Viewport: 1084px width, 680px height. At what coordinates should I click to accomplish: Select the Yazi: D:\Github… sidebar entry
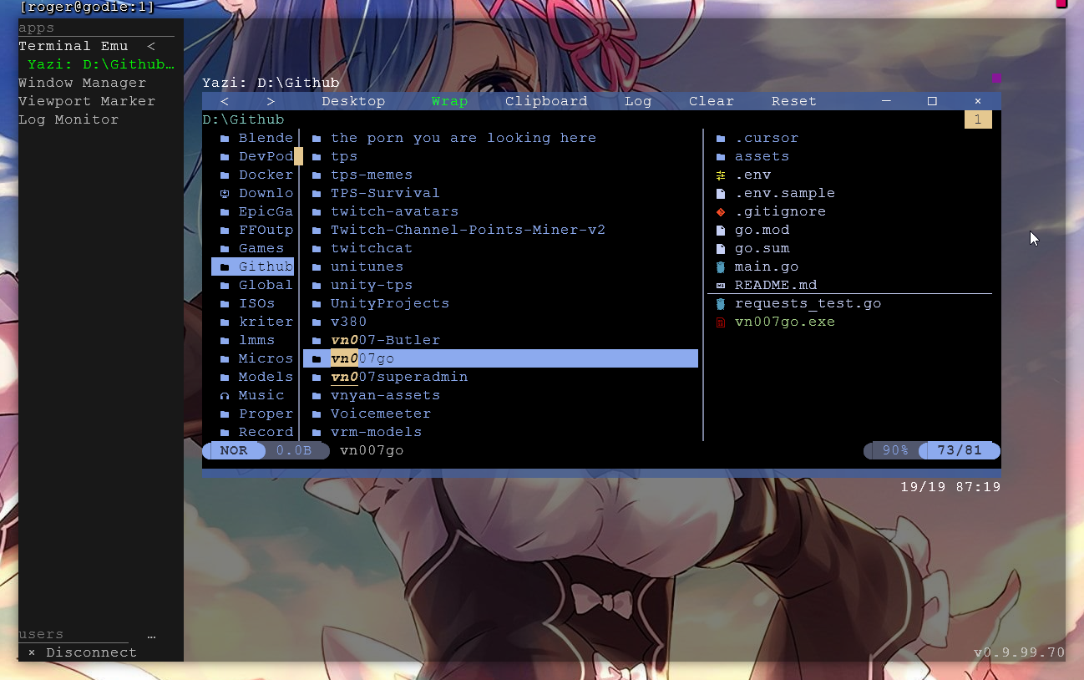click(101, 64)
